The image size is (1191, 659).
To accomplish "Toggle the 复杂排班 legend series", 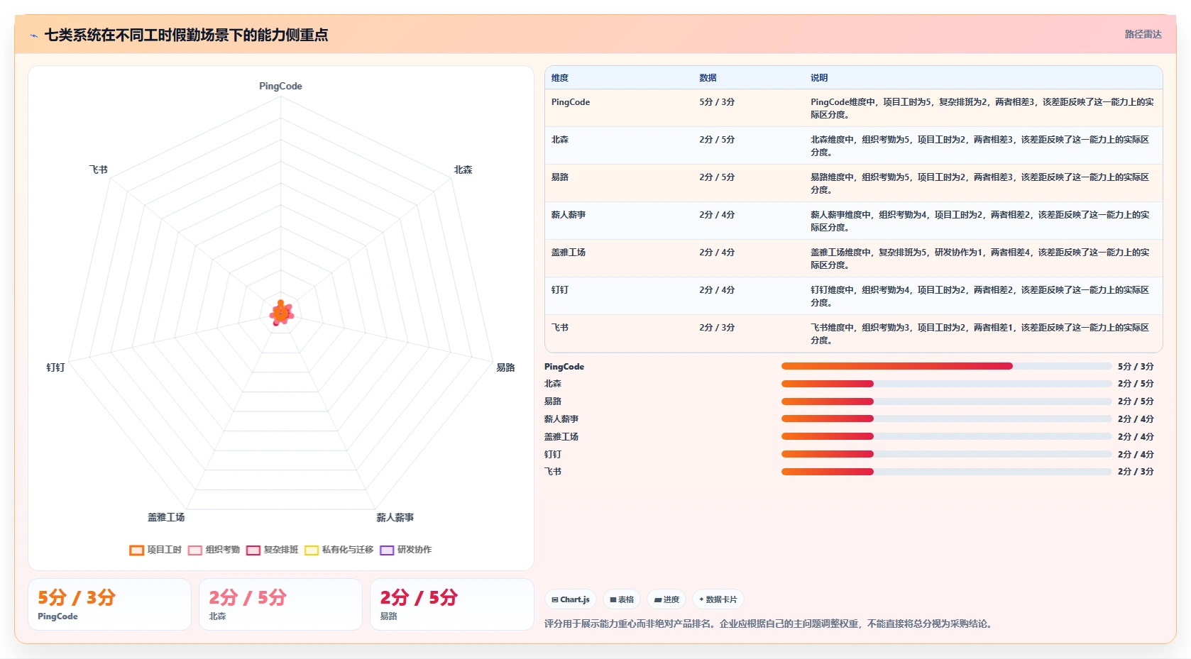I will click(x=272, y=550).
